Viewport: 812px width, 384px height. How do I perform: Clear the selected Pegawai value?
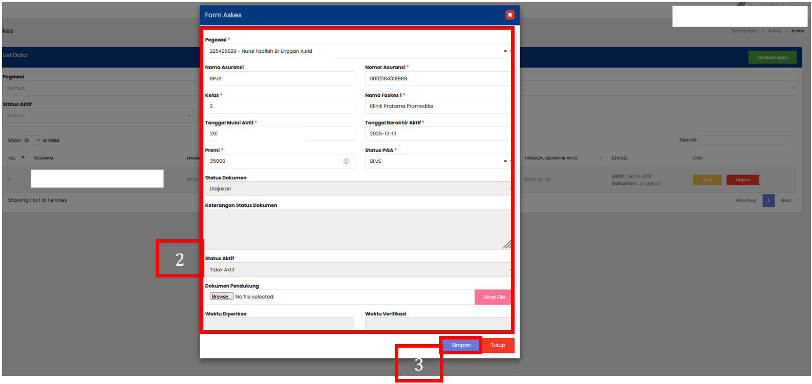pos(505,51)
